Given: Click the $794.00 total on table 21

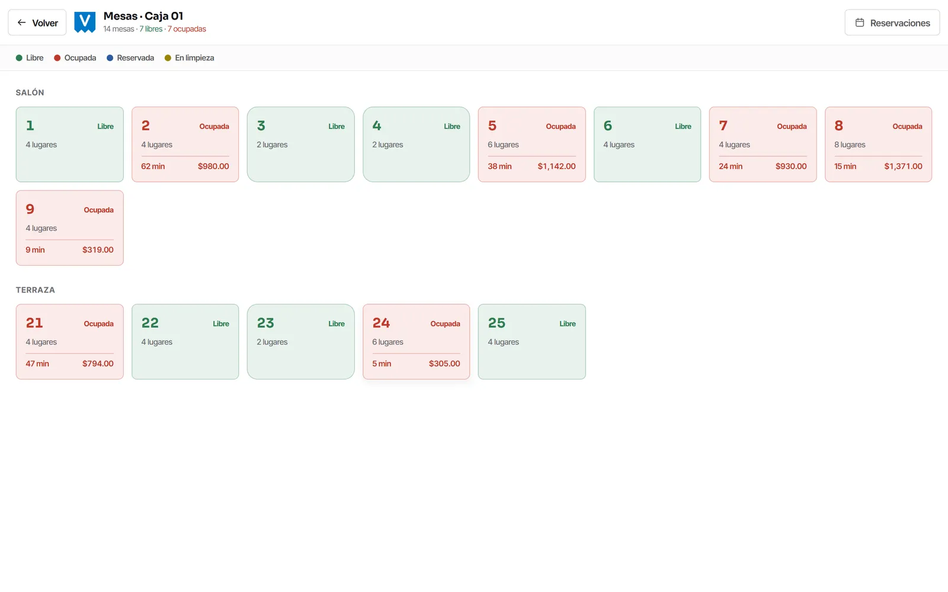Looking at the screenshot, I should click(x=98, y=363).
